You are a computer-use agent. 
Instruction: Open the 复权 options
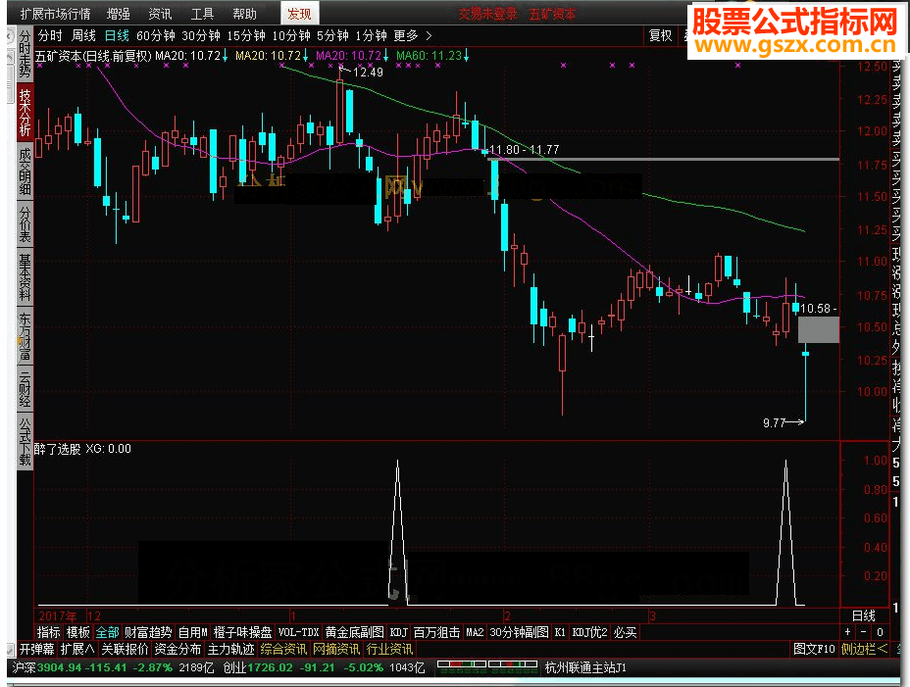(661, 36)
